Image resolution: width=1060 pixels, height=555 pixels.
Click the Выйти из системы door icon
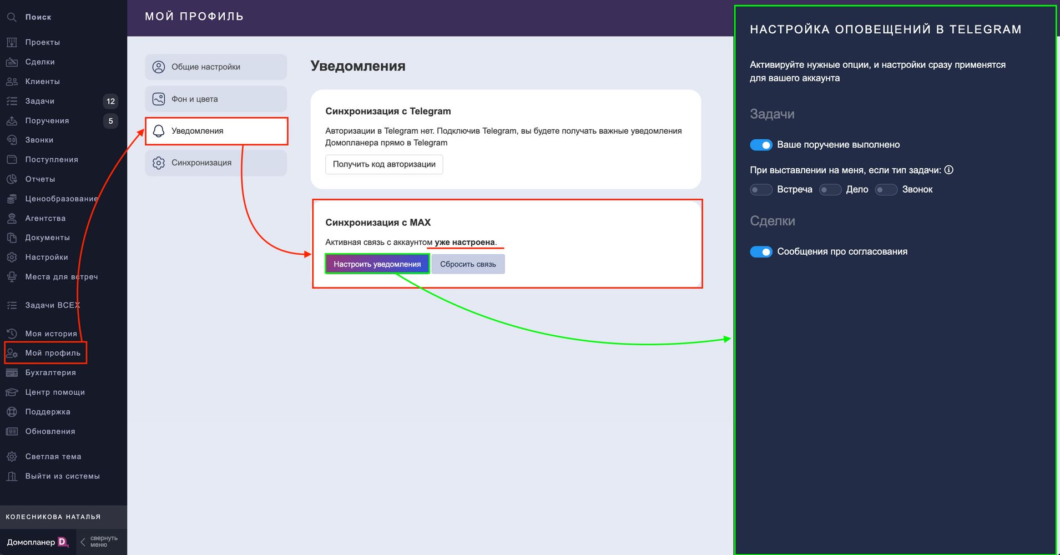[12, 476]
